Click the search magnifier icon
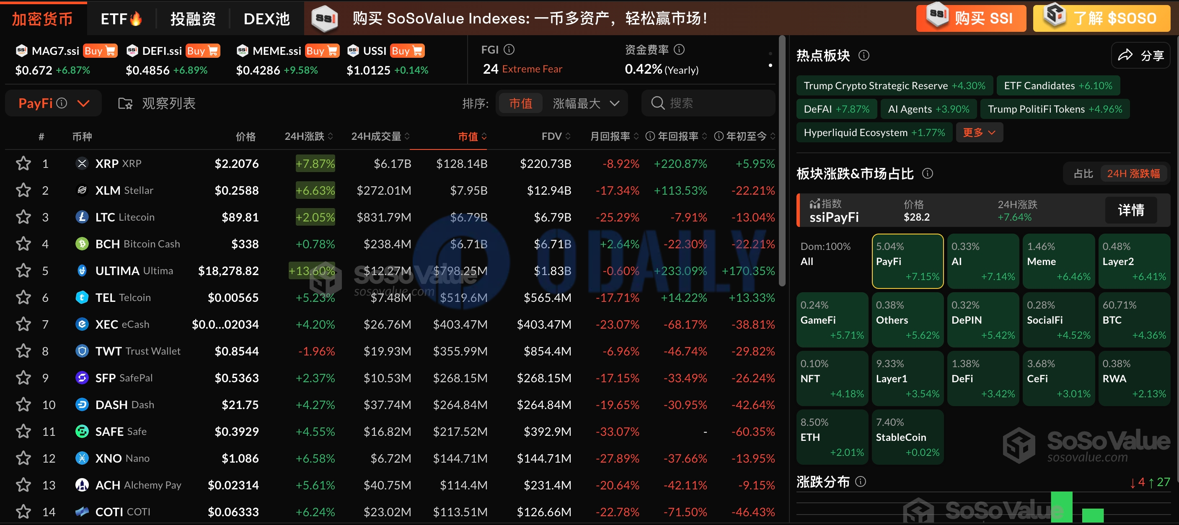1179x525 pixels. pyautogui.click(x=658, y=103)
